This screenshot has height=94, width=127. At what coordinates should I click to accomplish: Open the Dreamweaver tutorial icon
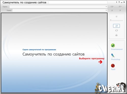tap(113, 45)
